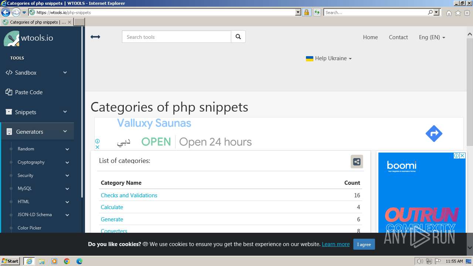Click the taskbar clock 11:55 AM
This screenshot has width=473, height=266.
pyautogui.click(x=454, y=261)
